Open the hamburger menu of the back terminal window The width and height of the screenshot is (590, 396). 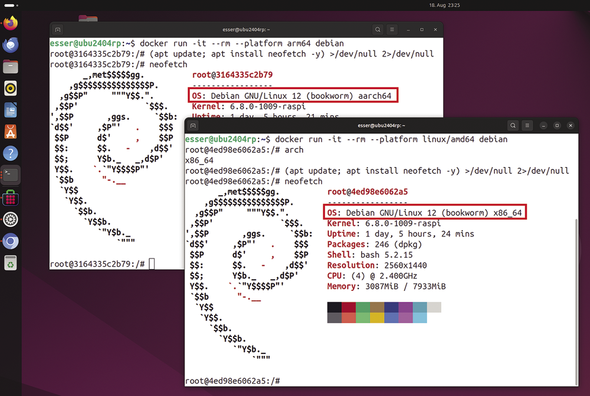coord(392,30)
